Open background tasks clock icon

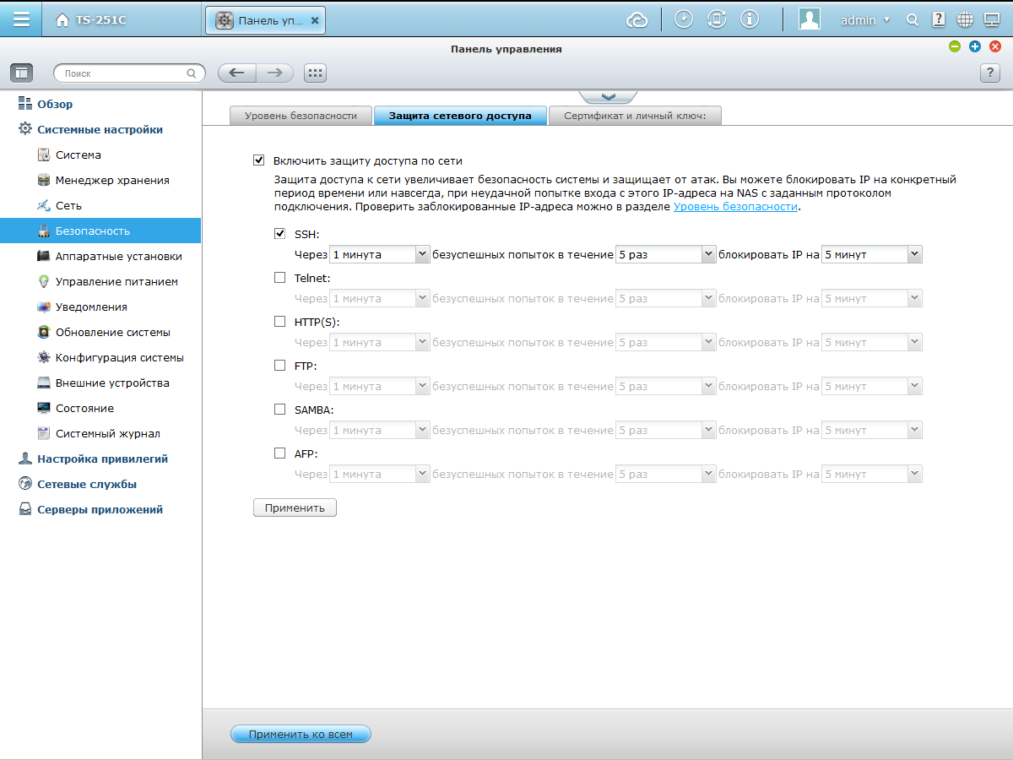tap(684, 19)
